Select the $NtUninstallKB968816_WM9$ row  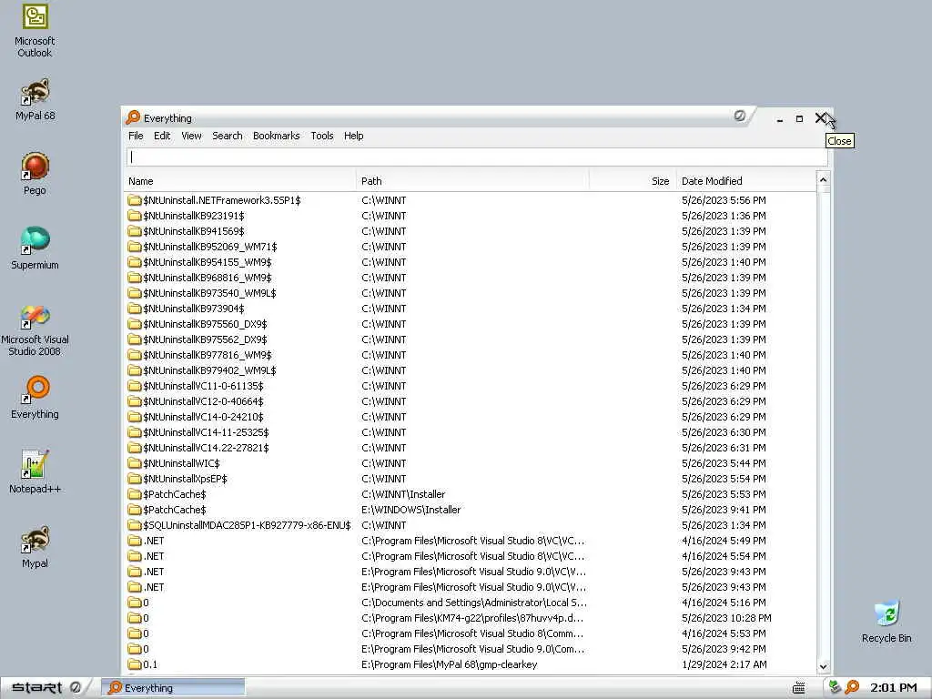pyautogui.click(x=471, y=278)
